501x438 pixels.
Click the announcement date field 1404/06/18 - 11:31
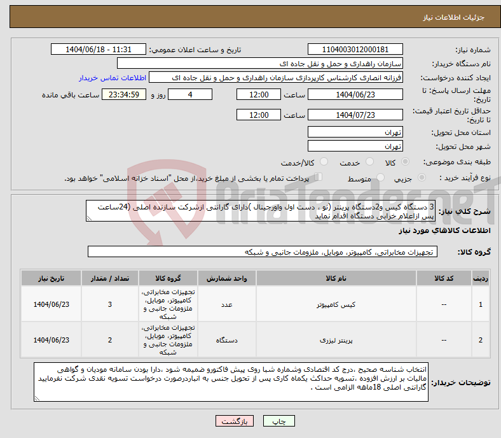tap(99, 50)
